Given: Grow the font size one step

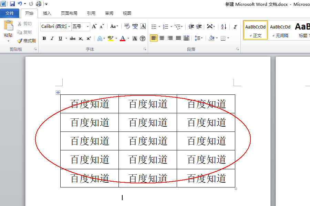Looking at the screenshot, I should click(x=94, y=26).
